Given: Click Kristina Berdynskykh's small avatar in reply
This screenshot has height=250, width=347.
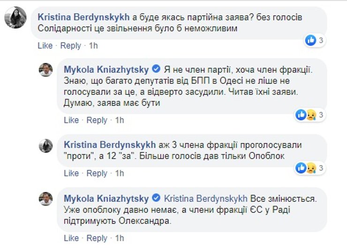Looking at the screenshot, I should [x=45, y=145].
